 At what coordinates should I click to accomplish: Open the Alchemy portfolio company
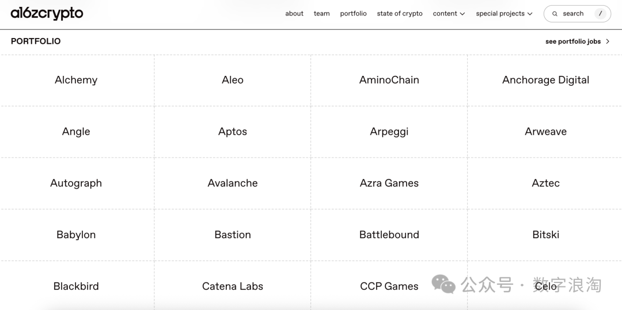[x=76, y=80]
